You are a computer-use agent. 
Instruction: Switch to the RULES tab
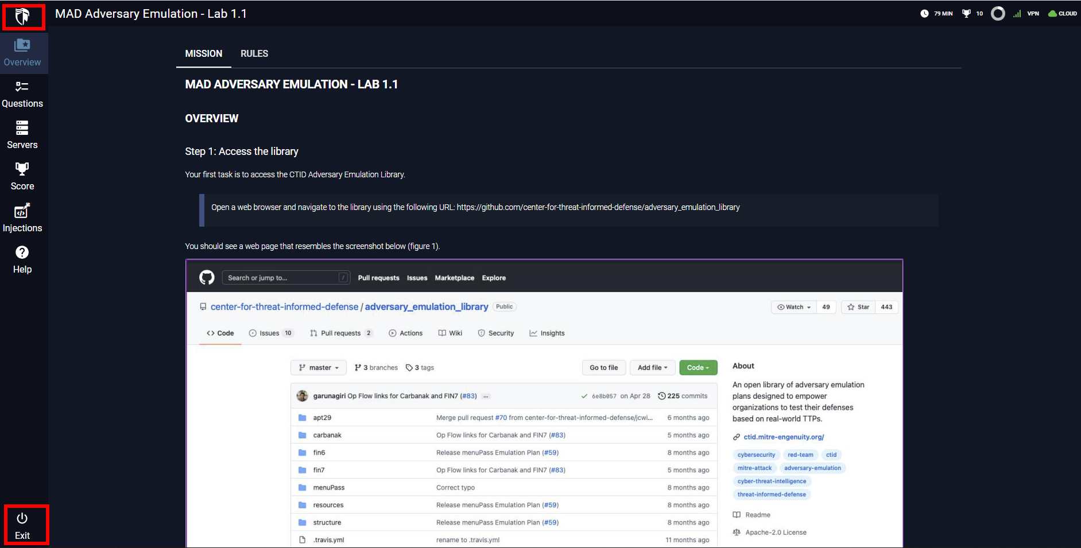pyautogui.click(x=254, y=53)
